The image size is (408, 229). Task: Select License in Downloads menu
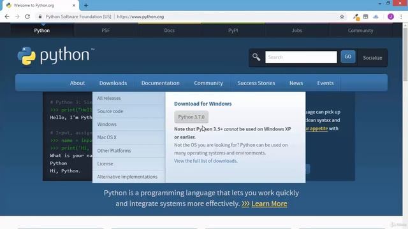pos(129,163)
